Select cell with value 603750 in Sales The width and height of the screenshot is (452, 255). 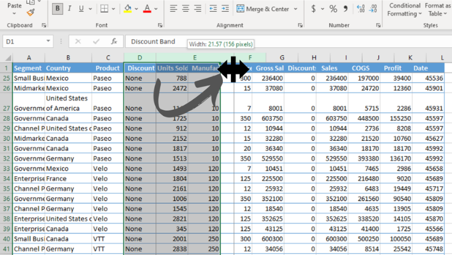(331, 119)
